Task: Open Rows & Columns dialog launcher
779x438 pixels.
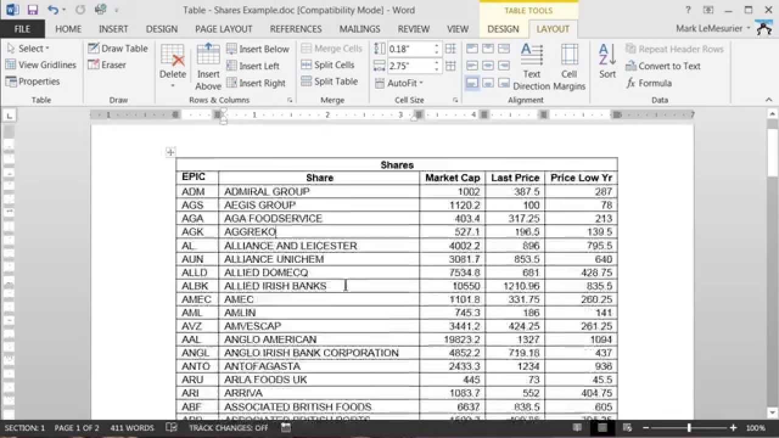Action: point(290,100)
